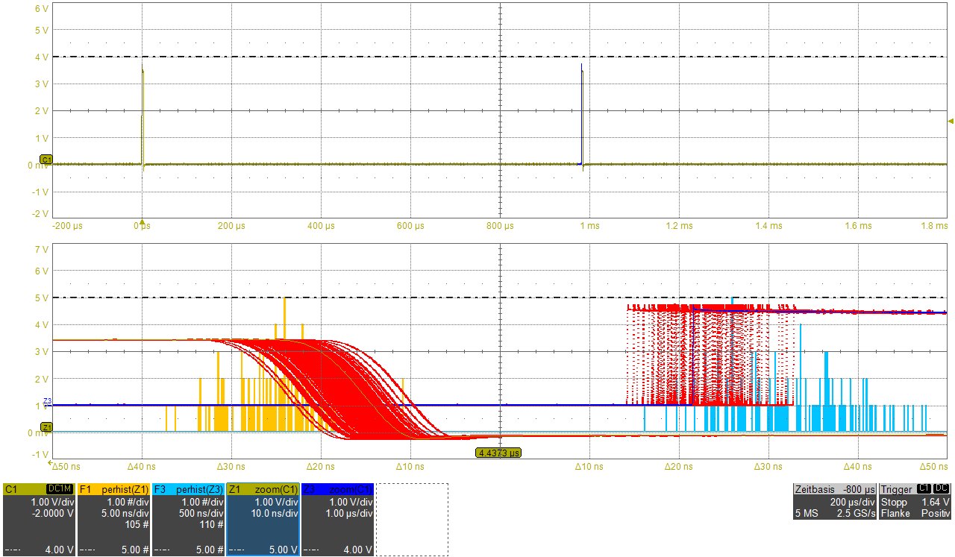Click the DC coupling icon in the Trigger panel
The image size is (955, 557).
(x=942, y=490)
